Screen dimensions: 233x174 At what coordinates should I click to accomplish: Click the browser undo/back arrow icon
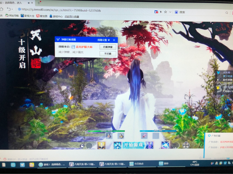[9, 9]
